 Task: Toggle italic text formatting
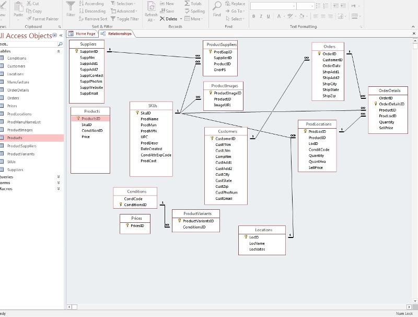tap(261, 16)
